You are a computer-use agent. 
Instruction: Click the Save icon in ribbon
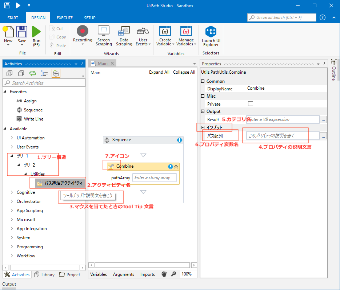(x=22, y=32)
